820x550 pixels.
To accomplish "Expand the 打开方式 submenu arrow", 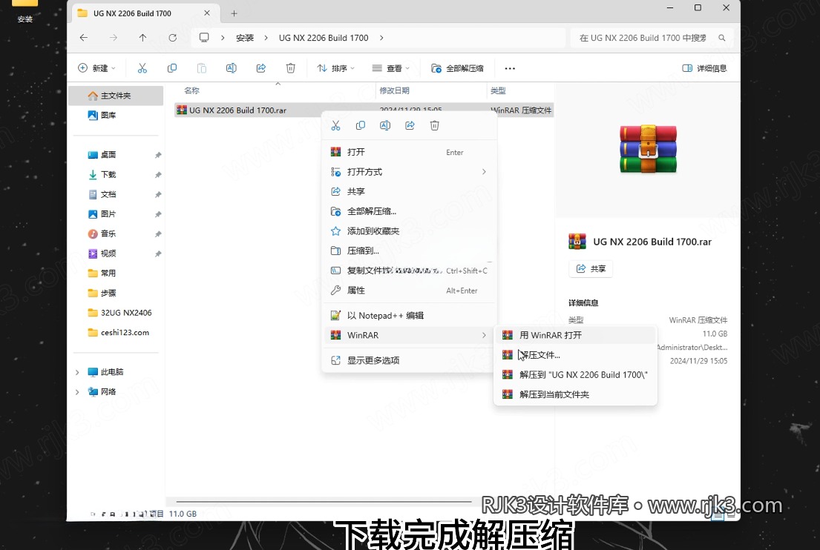I will pos(485,172).
